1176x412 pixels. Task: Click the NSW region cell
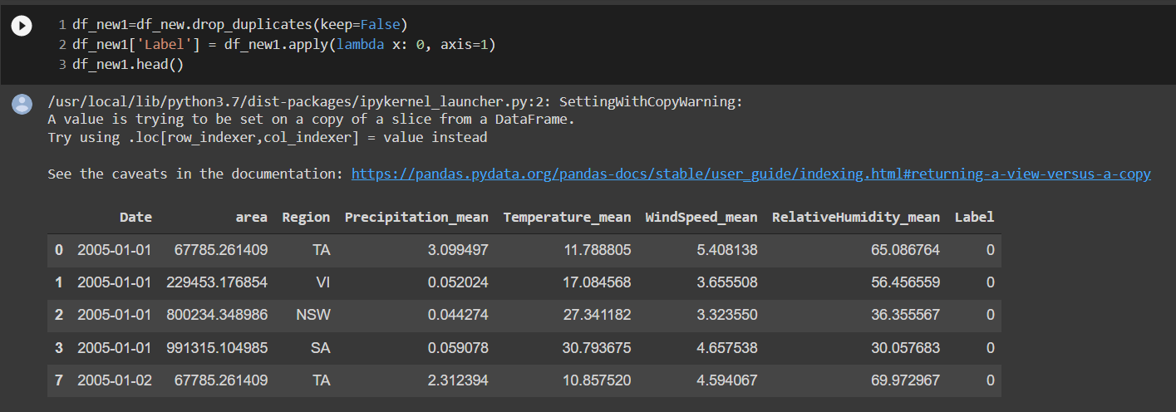pyautogui.click(x=312, y=315)
